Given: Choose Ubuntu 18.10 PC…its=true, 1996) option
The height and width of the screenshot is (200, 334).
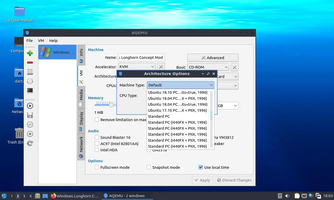Looking at the screenshot, I should [x=178, y=92].
